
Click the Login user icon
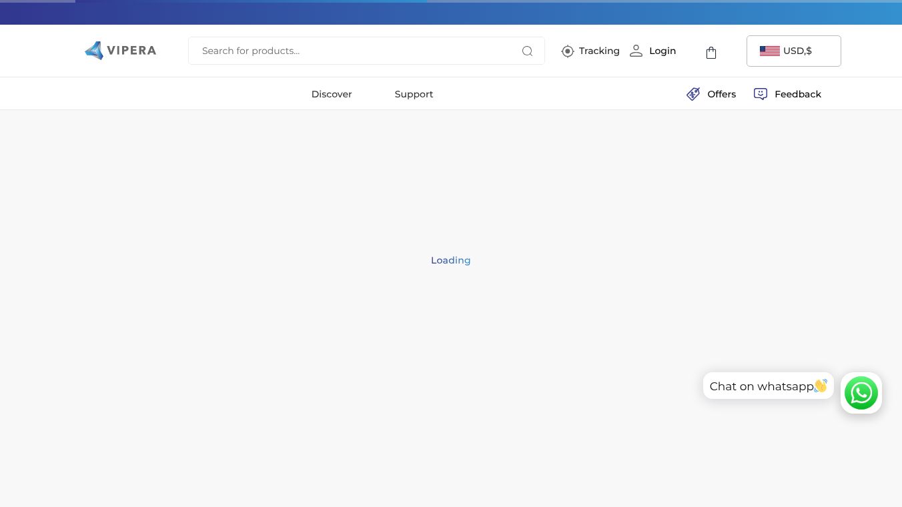636,51
